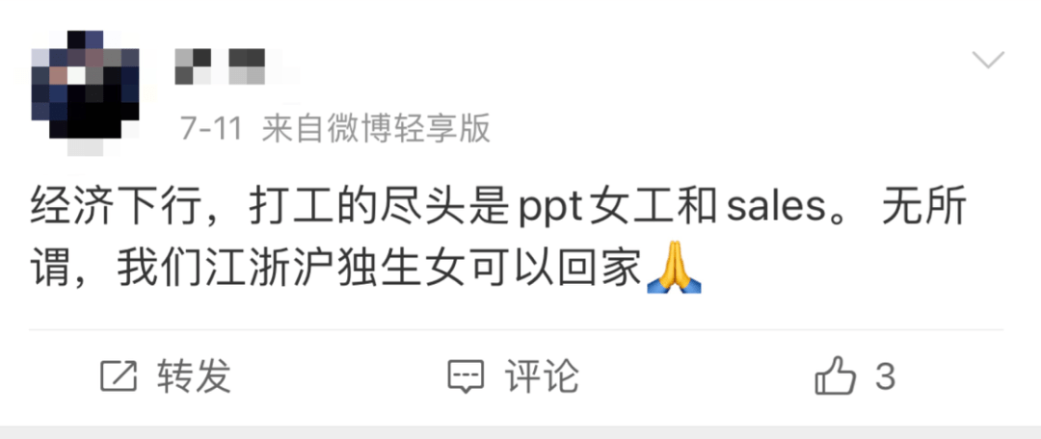Open the blurred username beside avatar

click(221, 66)
